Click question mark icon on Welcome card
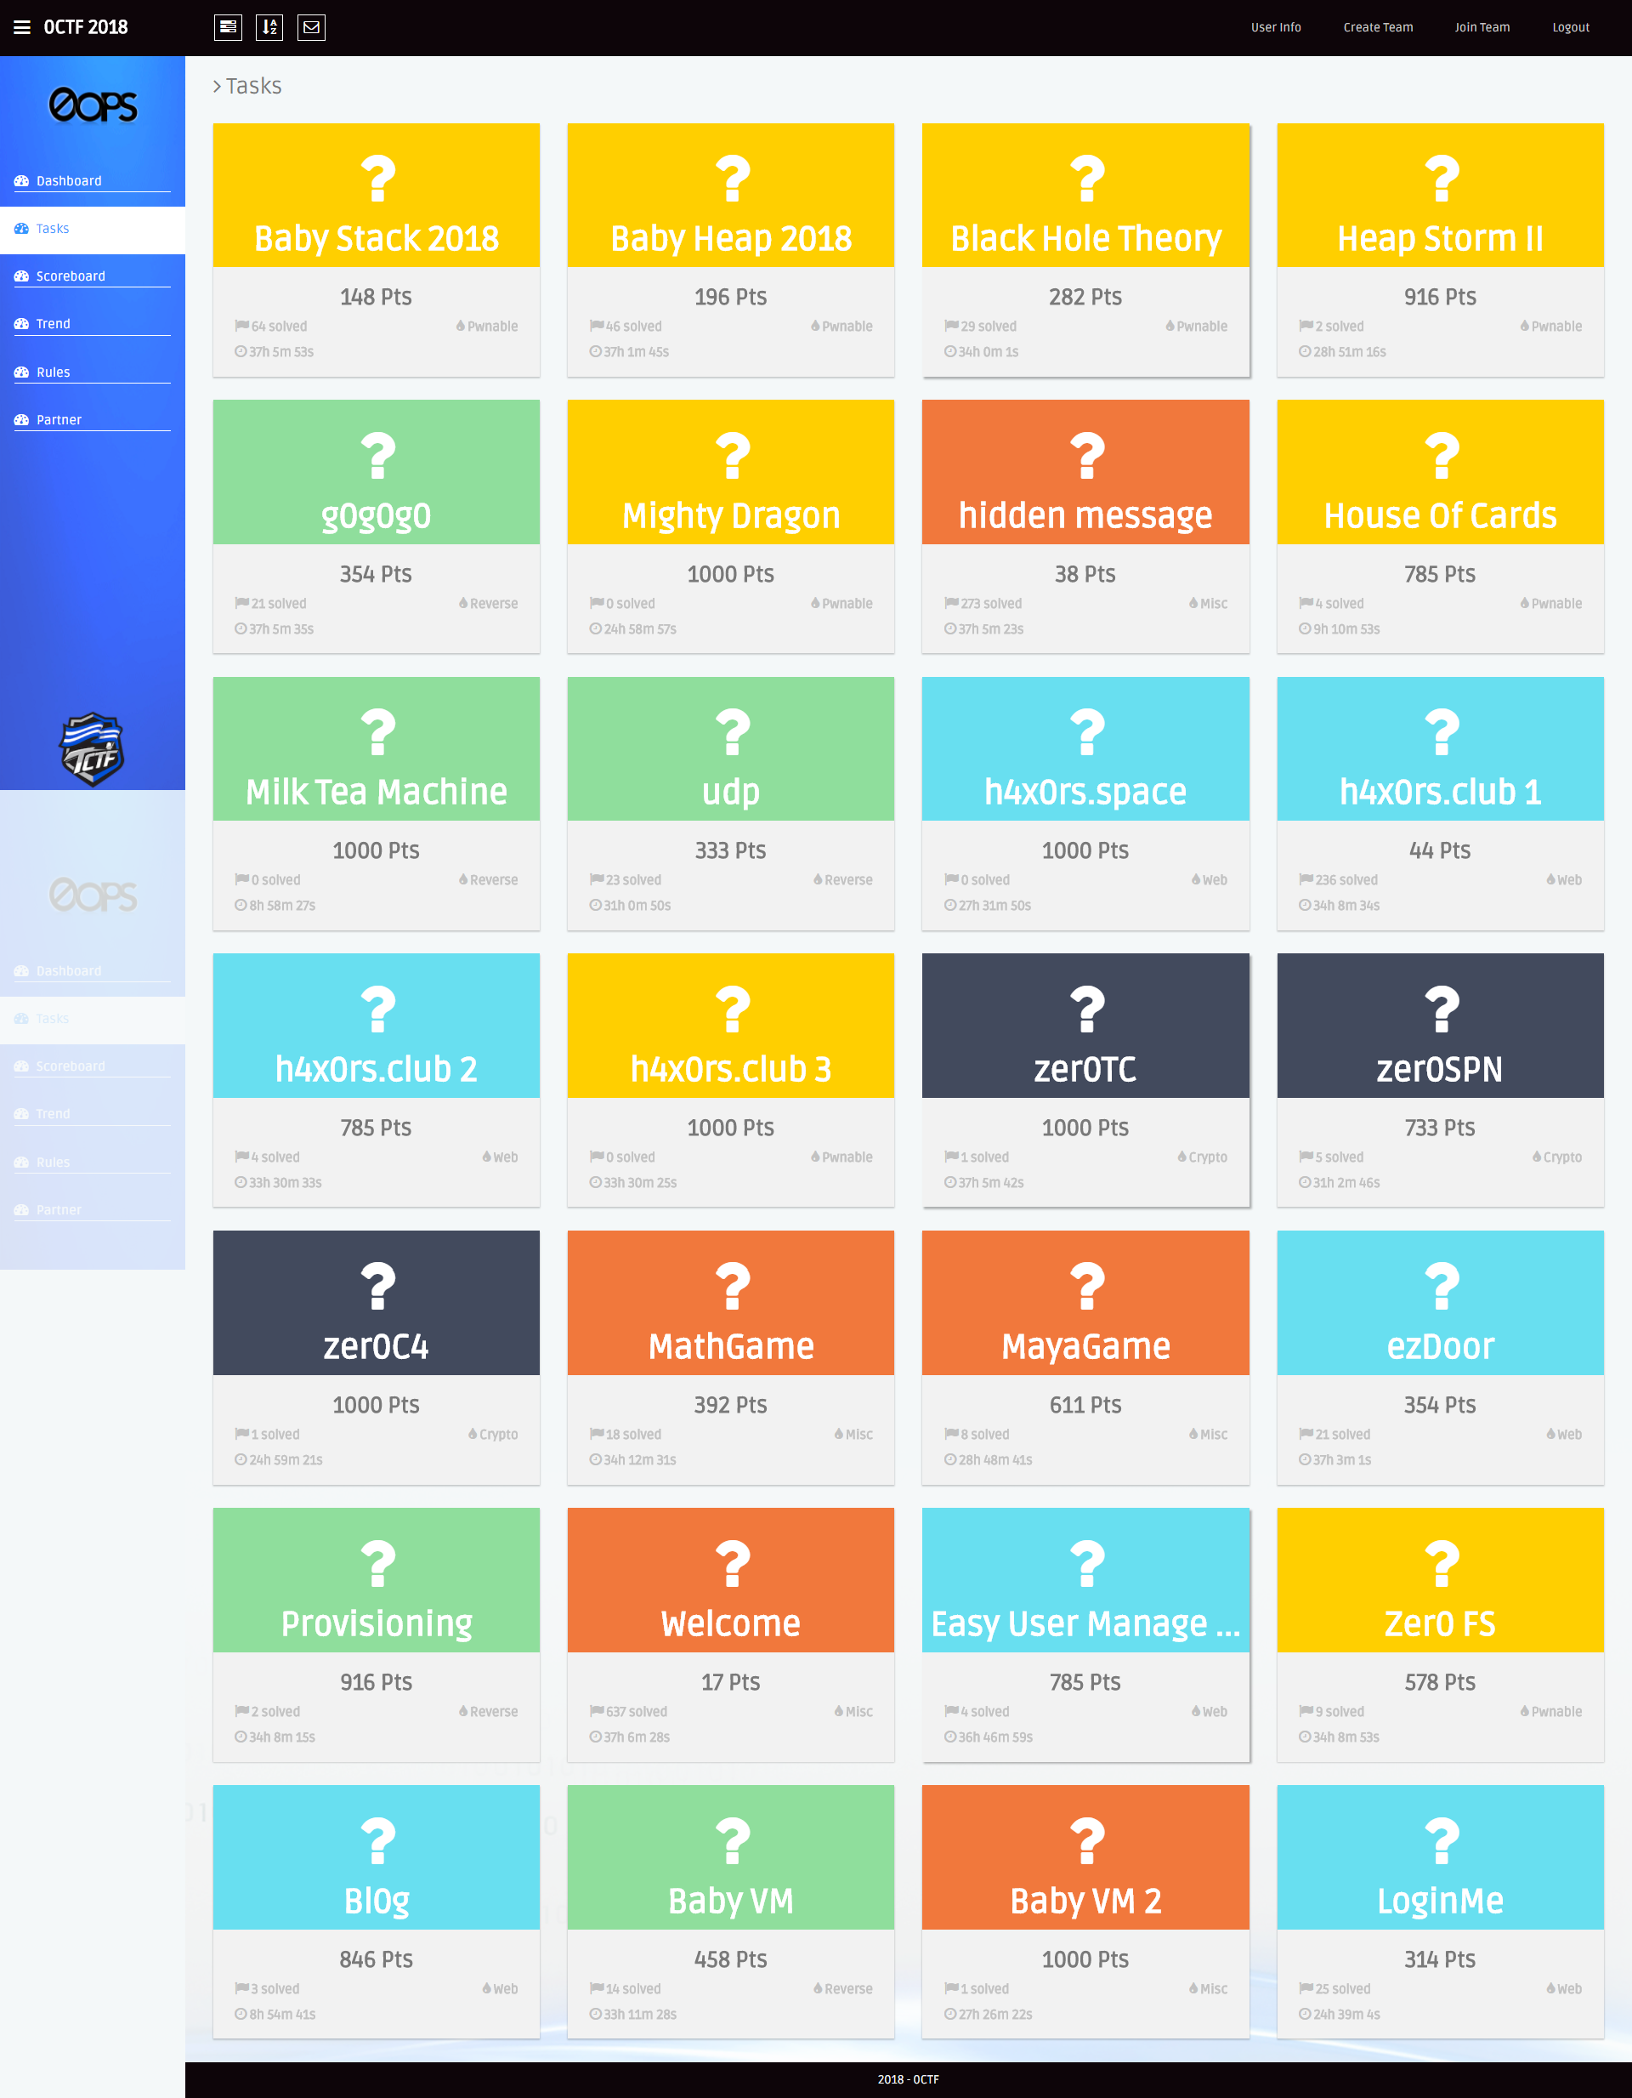1632x2098 pixels. click(732, 1563)
